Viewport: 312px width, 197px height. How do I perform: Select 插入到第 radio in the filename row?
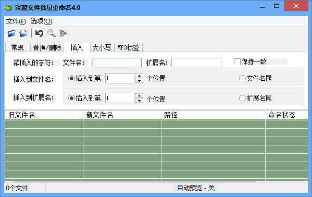click(71, 78)
